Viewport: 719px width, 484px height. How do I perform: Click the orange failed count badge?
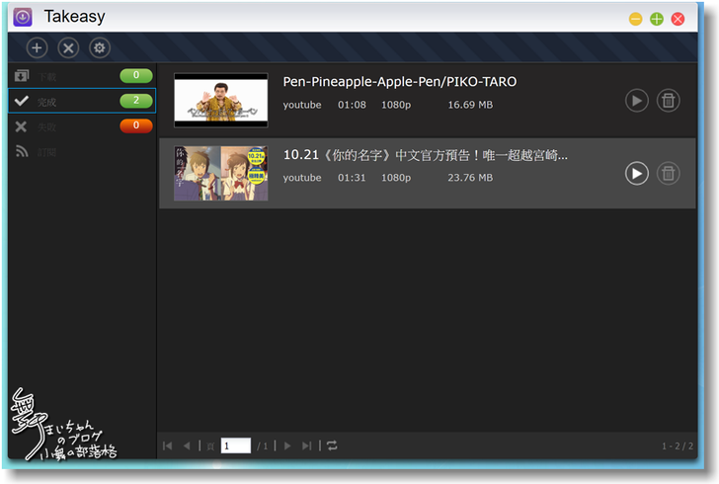pyautogui.click(x=136, y=125)
